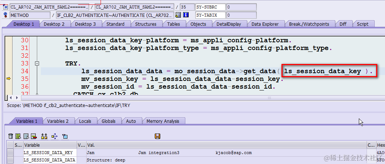Image resolution: width=385 pixels, height=164 pixels.
Task: Click code line 30 ls_session_data_key-platform
Action: [x=179, y=40]
